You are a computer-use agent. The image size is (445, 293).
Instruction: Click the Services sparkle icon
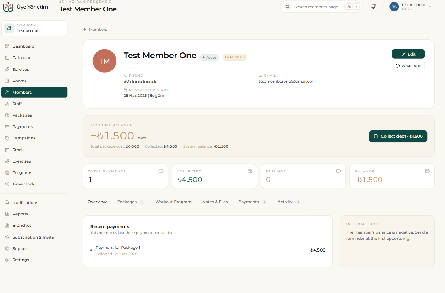pos(7,69)
